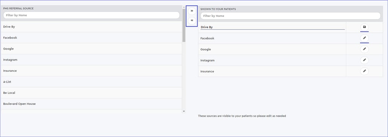Click the Drive By editable name field
Screen dimensions: 388x137
273,27
